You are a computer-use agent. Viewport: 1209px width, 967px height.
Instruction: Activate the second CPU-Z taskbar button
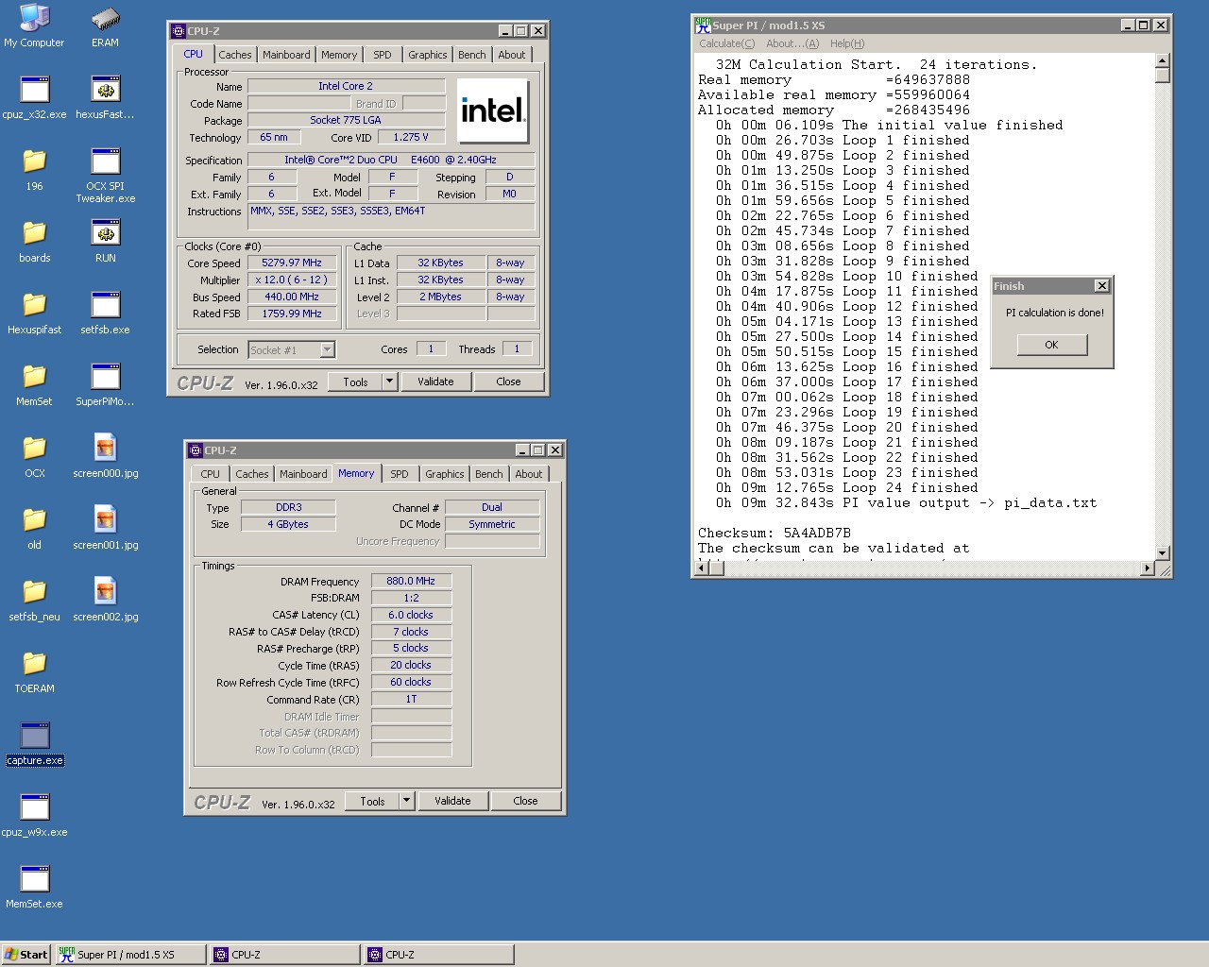tap(439, 955)
